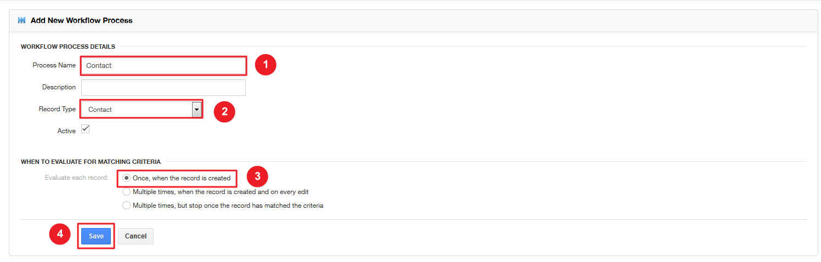
Task: Click the red step 3 marker
Action: [257, 176]
